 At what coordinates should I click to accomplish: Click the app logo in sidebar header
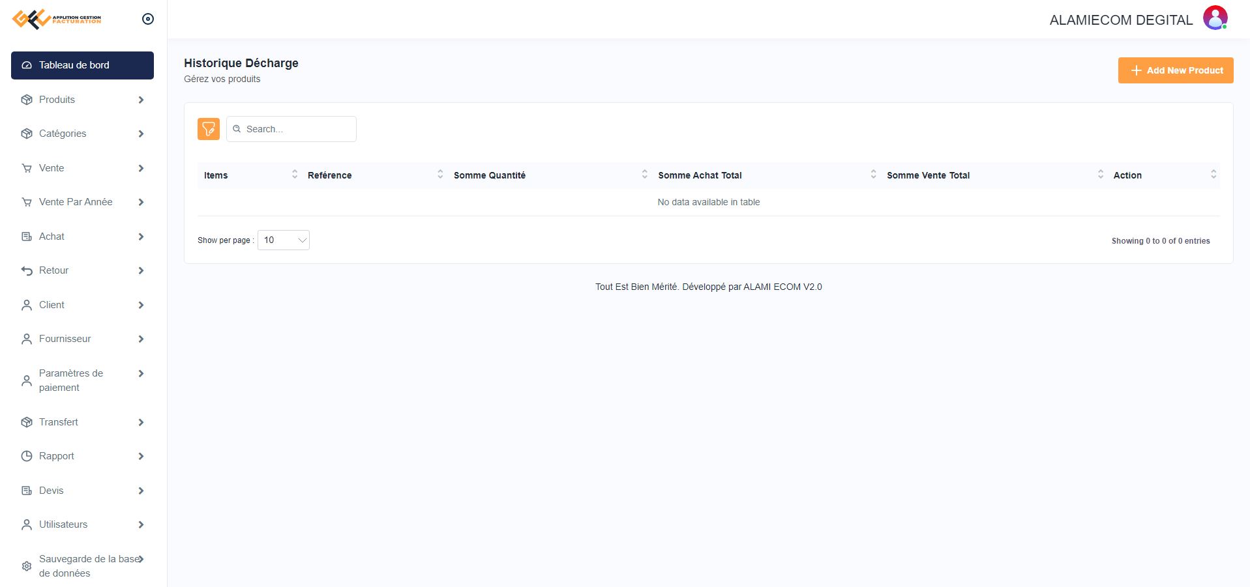click(x=57, y=19)
